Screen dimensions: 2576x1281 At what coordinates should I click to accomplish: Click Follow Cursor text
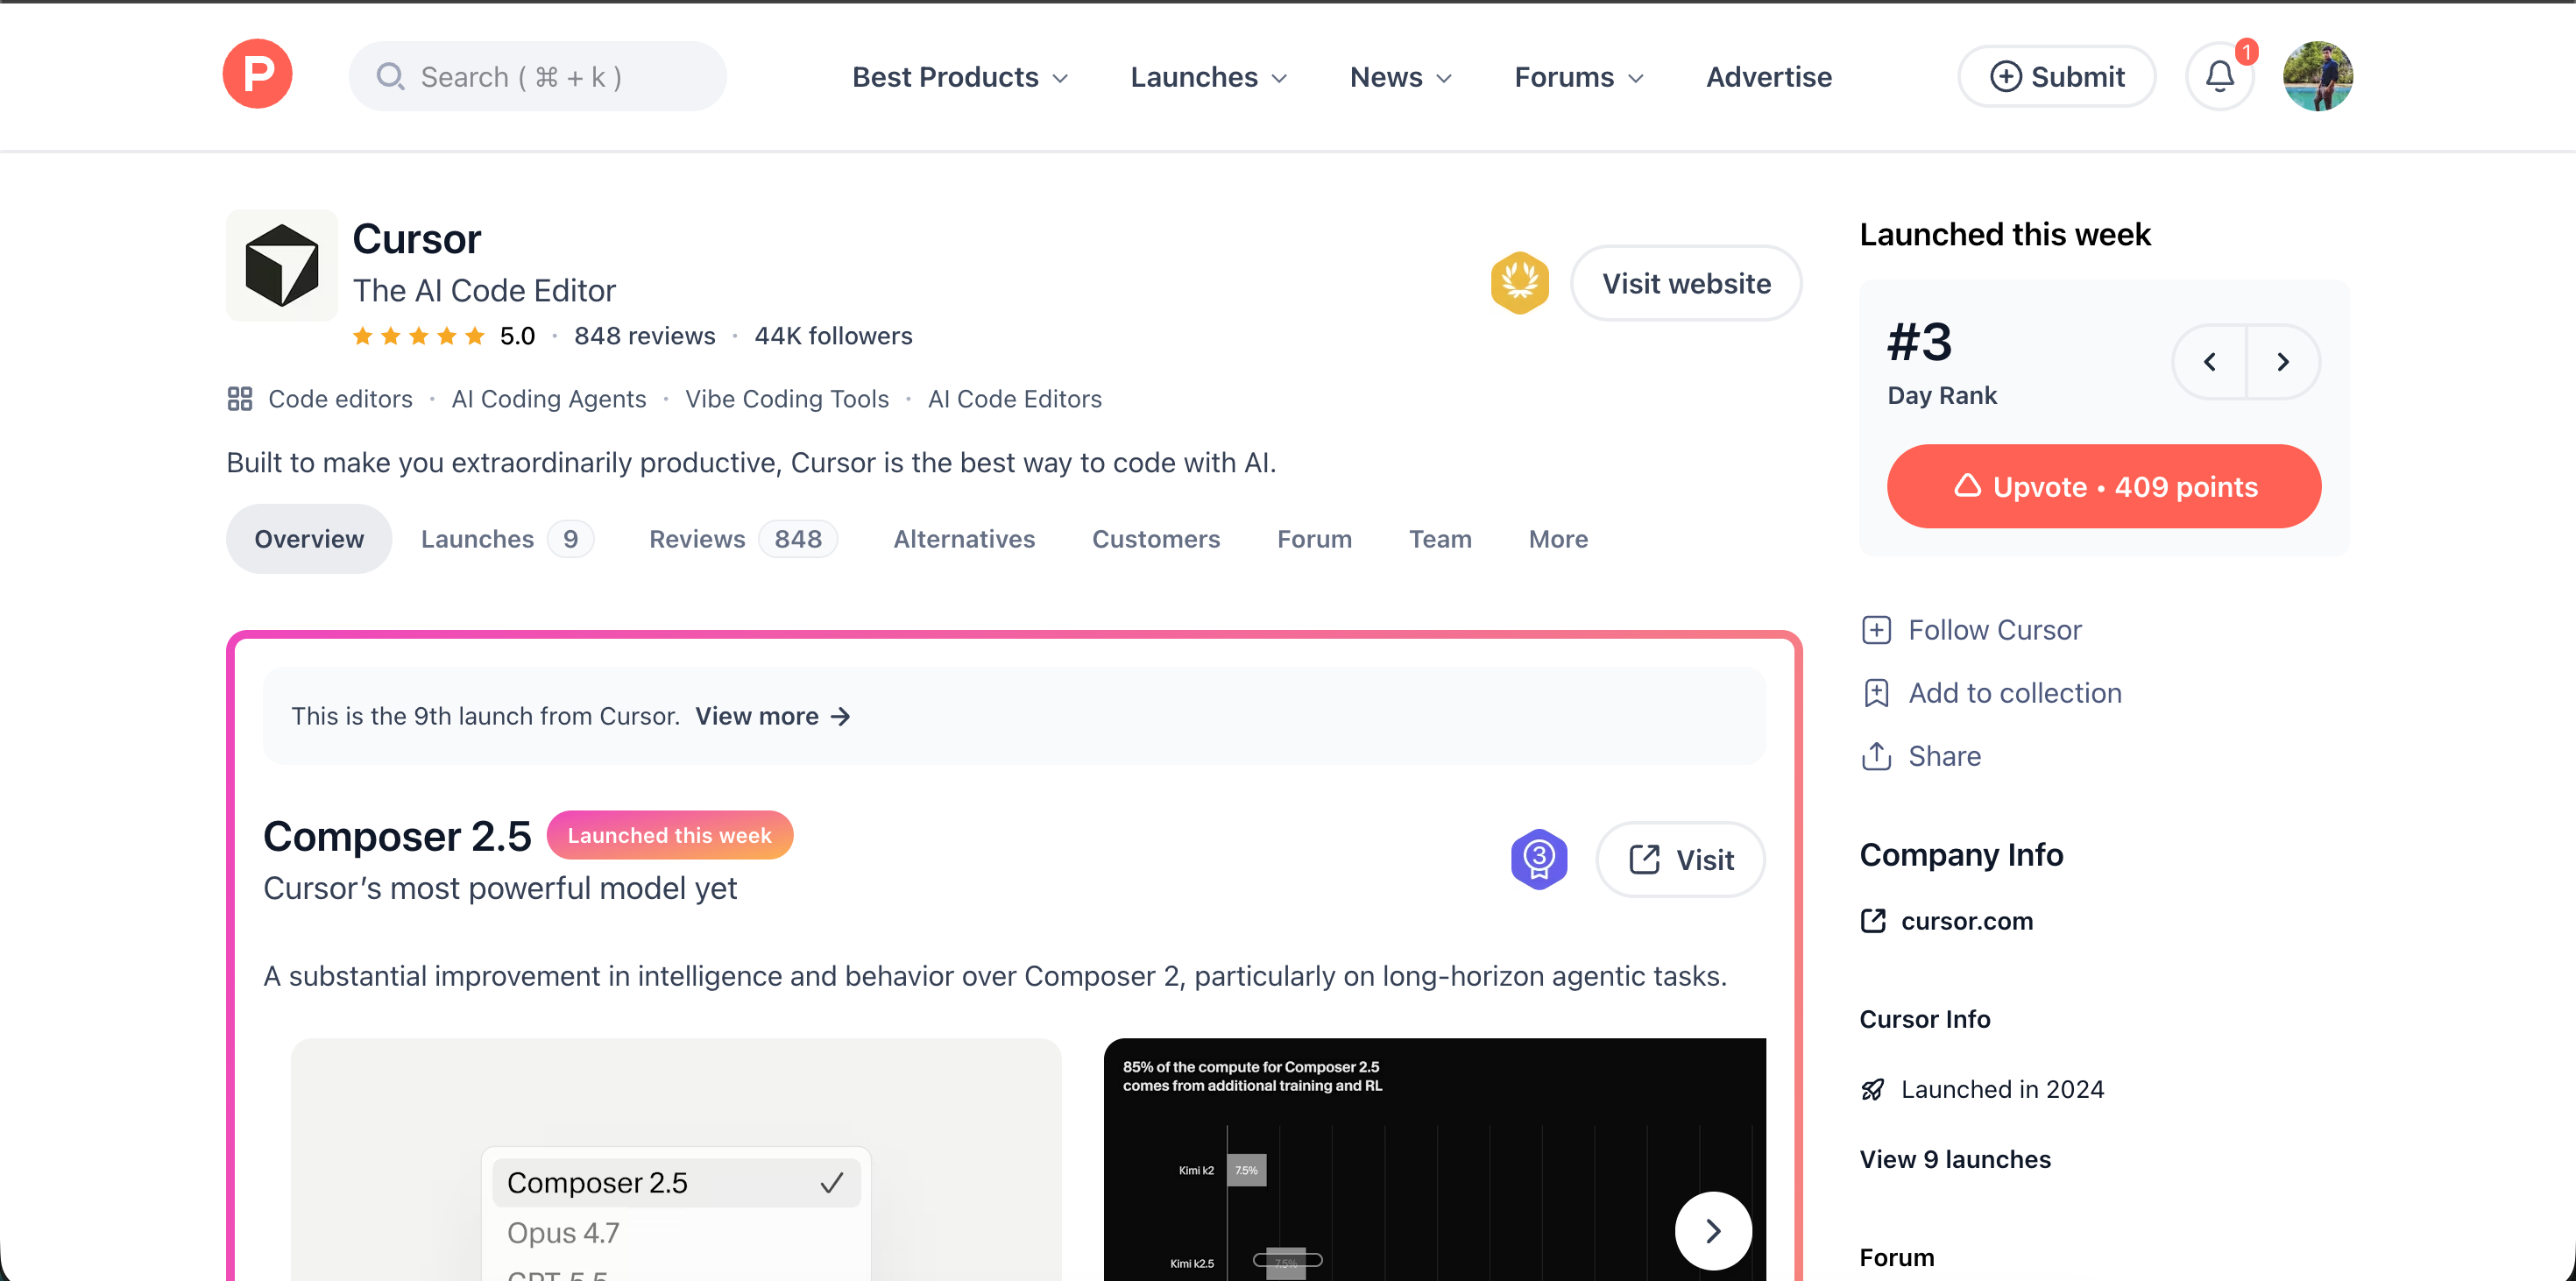pos(1995,630)
